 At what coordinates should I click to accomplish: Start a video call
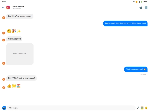(141, 7)
